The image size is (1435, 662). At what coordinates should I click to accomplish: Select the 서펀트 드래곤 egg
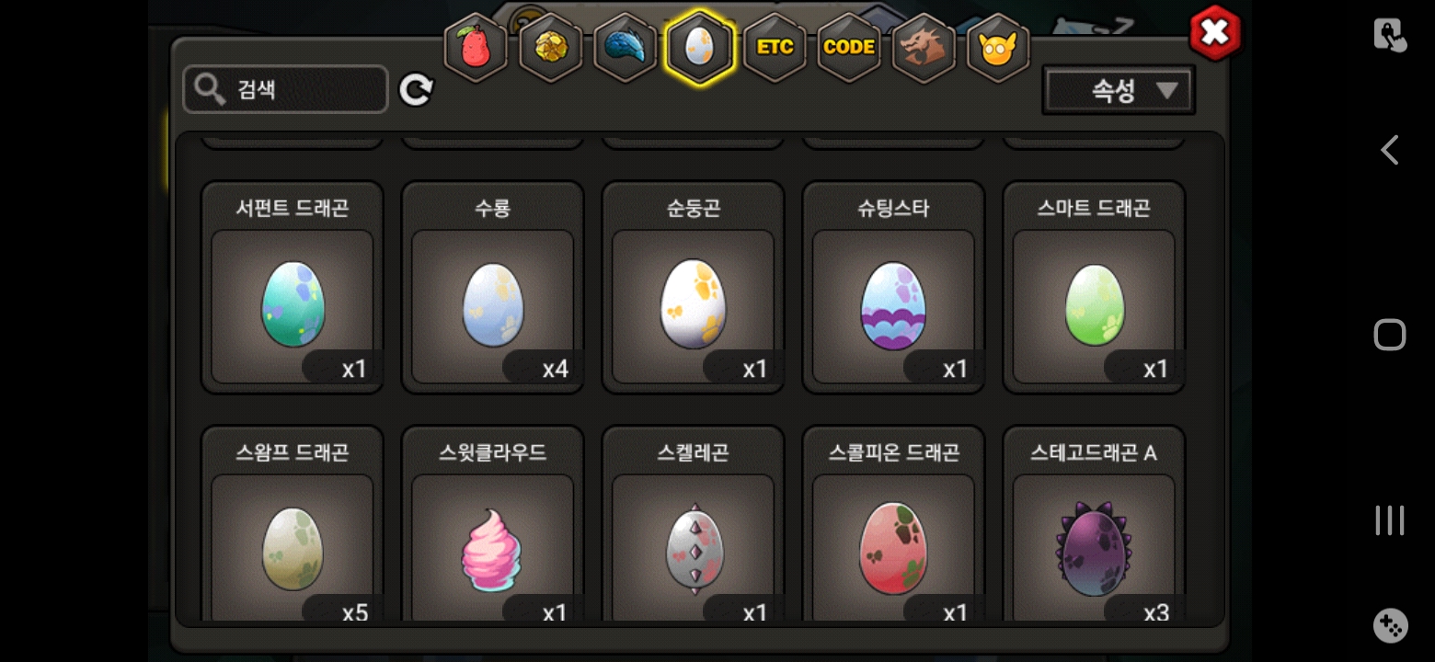[293, 287]
